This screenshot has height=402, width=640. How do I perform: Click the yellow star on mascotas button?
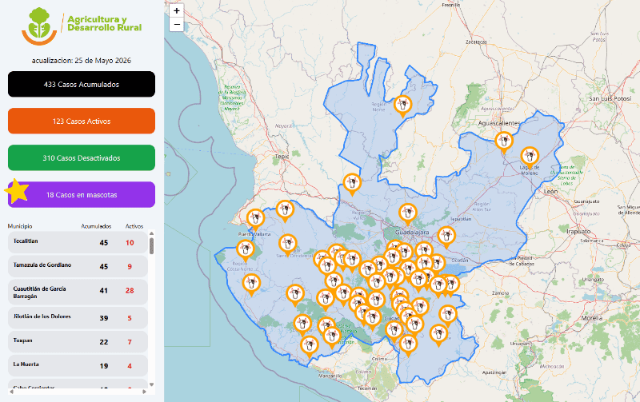click(x=17, y=191)
